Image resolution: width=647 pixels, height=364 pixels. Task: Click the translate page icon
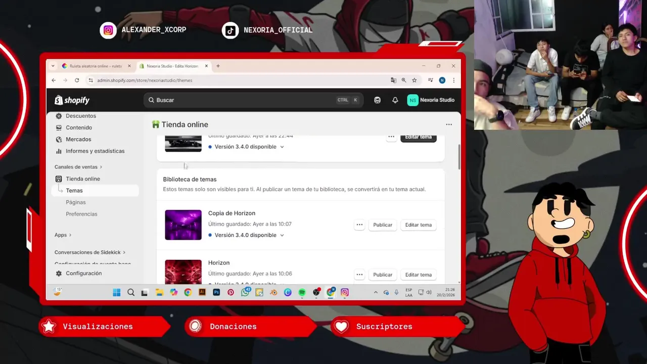(x=393, y=80)
